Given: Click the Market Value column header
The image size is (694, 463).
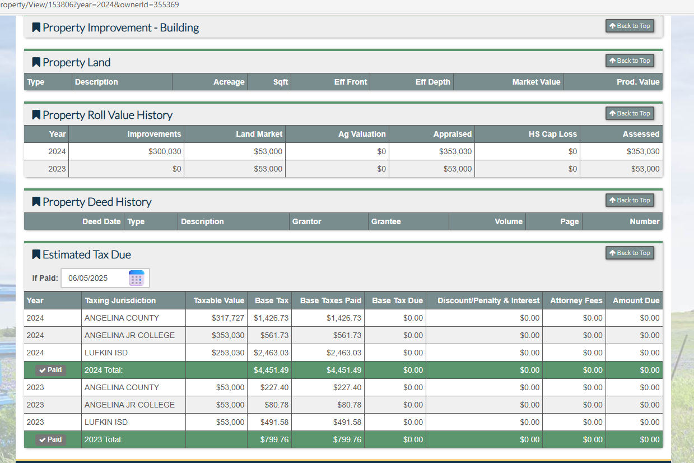Looking at the screenshot, I should click(x=536, y=82).
